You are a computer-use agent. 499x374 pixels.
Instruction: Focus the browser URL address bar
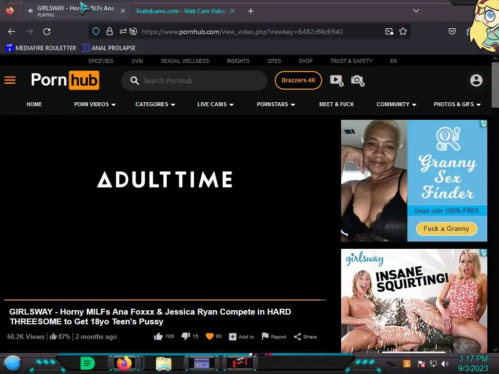click(x=242, y=32)
